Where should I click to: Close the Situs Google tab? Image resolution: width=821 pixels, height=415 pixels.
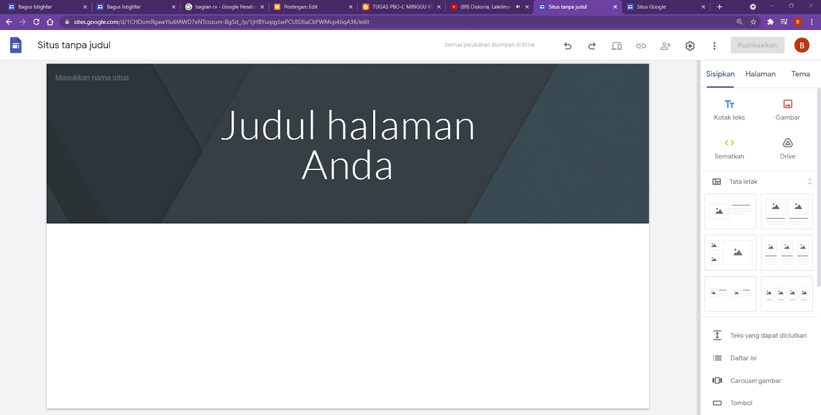tap(703, 7)
